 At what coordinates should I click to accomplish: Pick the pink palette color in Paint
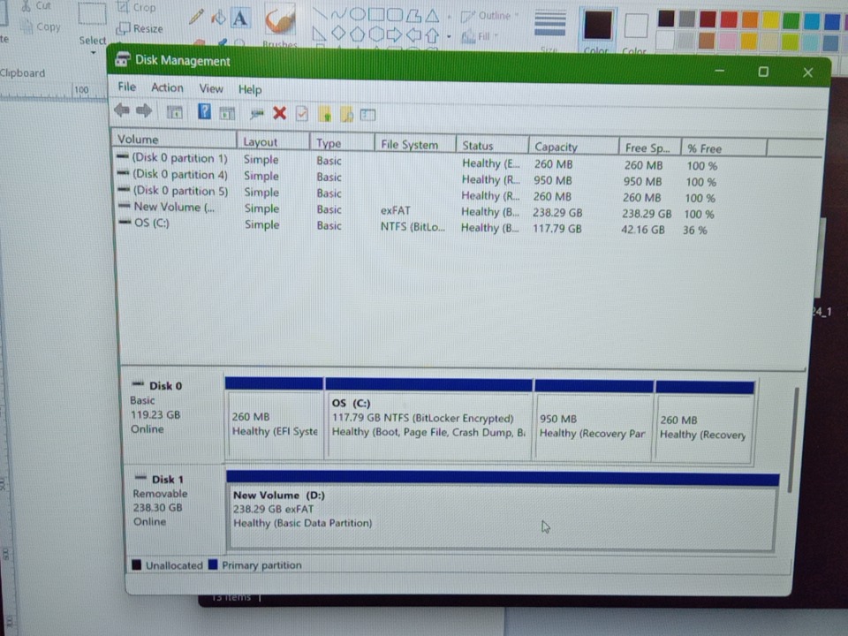(728, 41)
